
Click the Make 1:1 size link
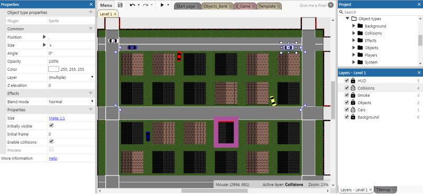[57, 118]
